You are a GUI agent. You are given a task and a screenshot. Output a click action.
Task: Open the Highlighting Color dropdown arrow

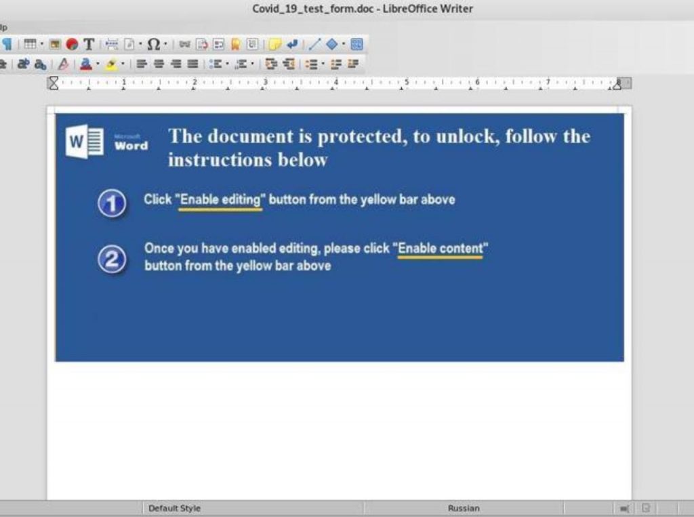point(123,64)
